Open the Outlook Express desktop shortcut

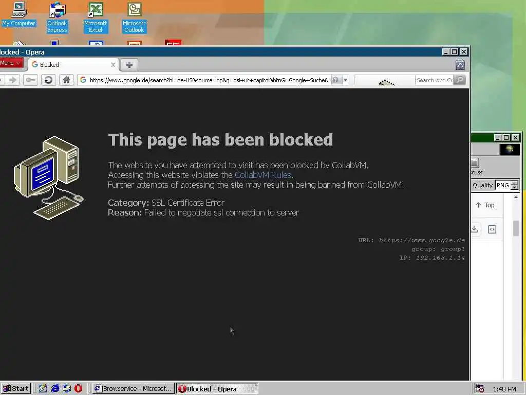click(57, 17)
